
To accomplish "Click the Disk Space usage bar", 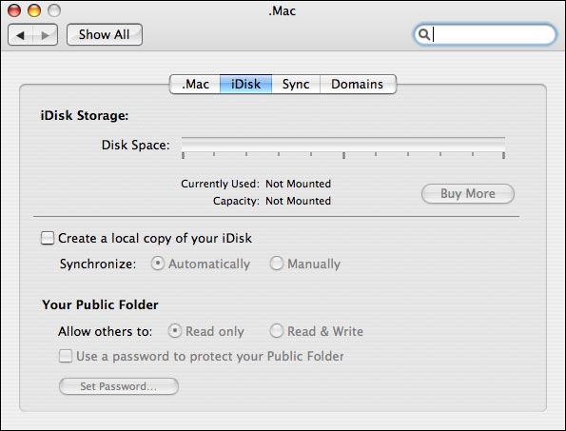I will (x=343, y=145).
